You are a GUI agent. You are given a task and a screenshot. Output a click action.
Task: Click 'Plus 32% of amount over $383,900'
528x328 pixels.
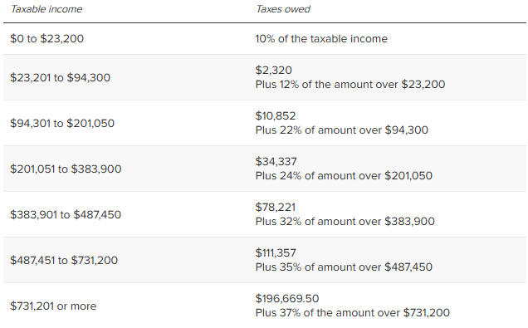click(345, 221)
